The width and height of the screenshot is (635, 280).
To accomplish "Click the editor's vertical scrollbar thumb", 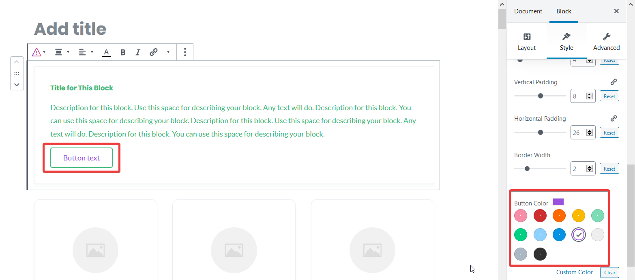I will pos(502,19).
